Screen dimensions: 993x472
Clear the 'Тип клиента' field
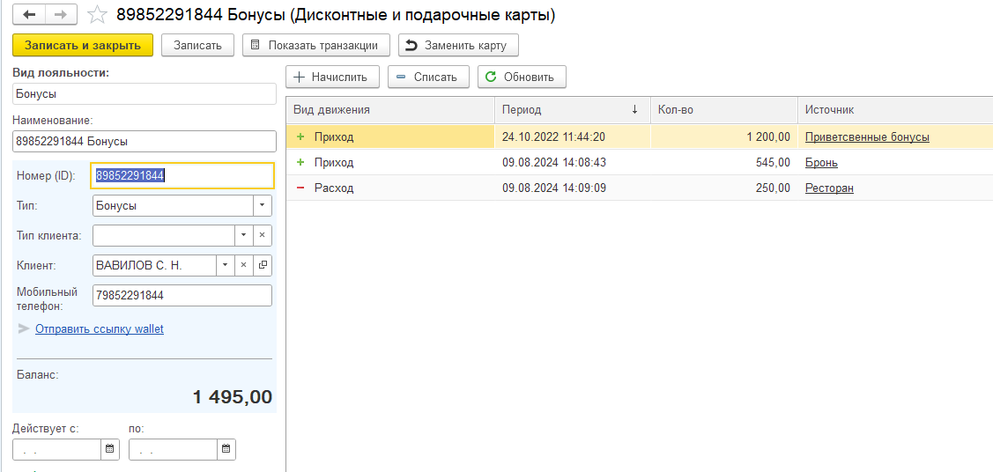[x=263, y=235]
